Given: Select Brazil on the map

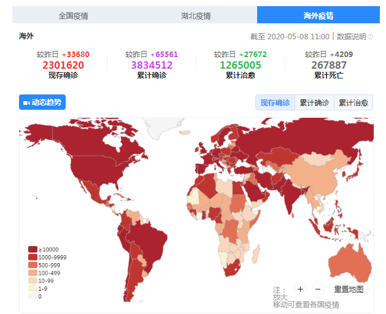Looking at the screenshot, I should pos(148,241).
